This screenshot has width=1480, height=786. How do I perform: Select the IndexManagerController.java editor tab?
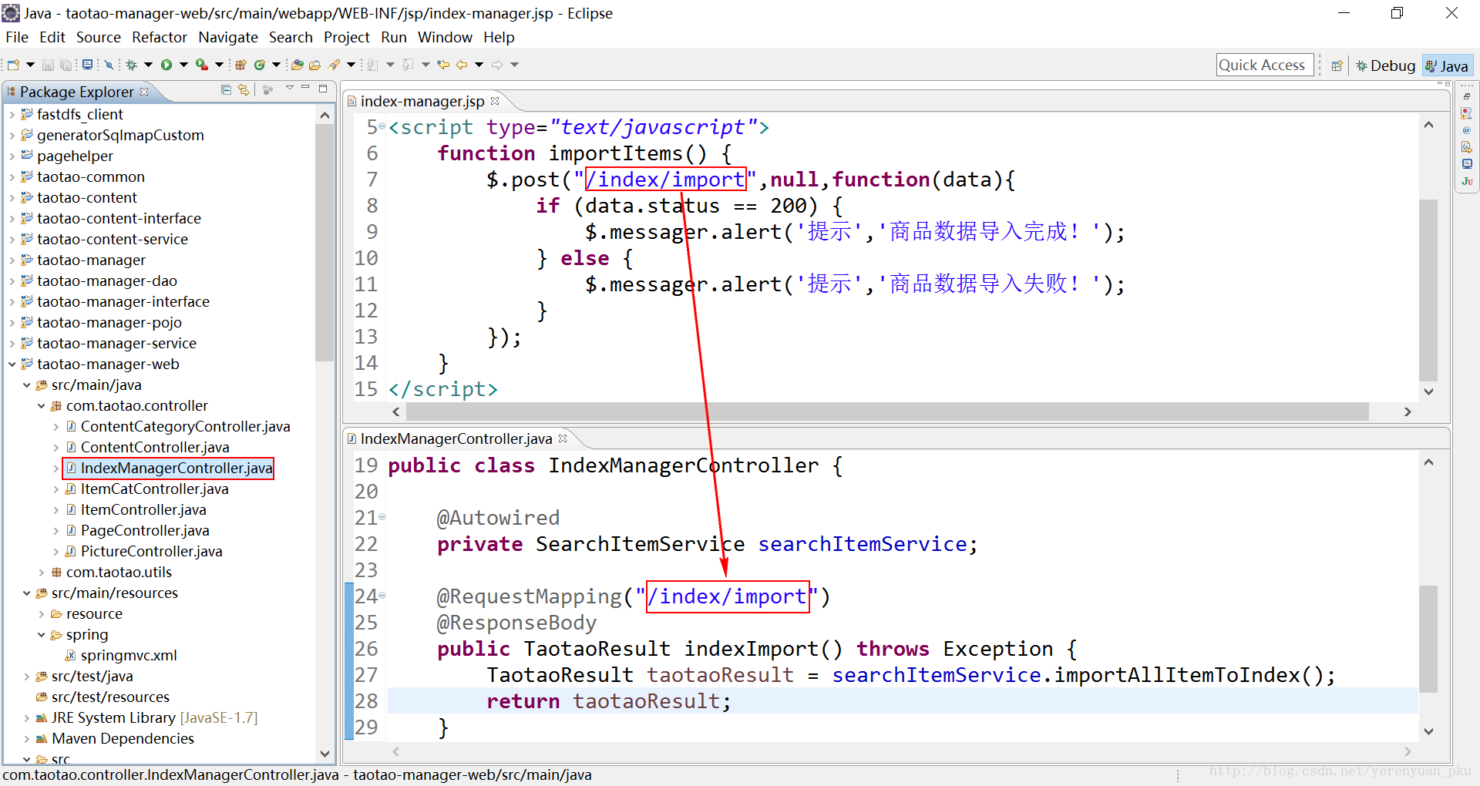click(456, 438)
